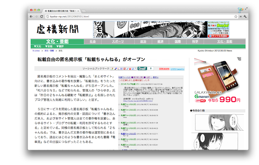Go back with the browser back arrow

31,17
